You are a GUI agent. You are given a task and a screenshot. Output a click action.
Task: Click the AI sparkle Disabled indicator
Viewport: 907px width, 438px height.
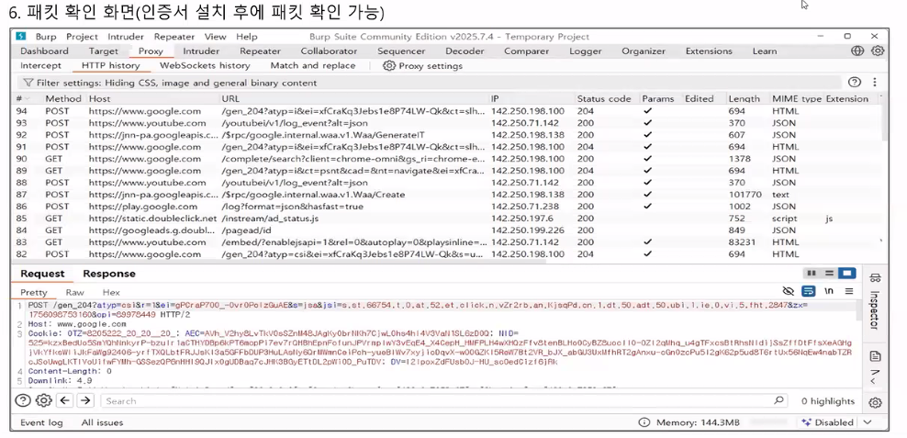[828, 422]
